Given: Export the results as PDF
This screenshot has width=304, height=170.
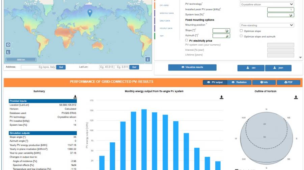Looking at the screenshot, I should point(288,82).
